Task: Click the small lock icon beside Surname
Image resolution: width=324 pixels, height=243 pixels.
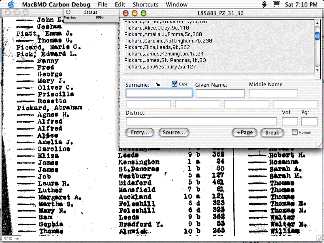Action: [158, 85]
